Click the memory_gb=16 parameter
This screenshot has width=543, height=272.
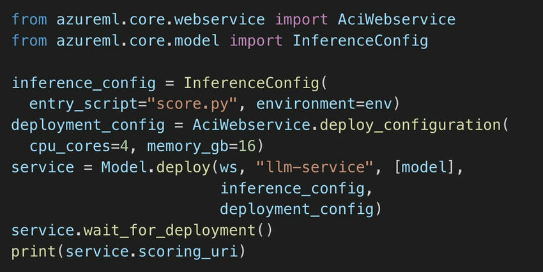pyautogui.click(x=201, y=146)
